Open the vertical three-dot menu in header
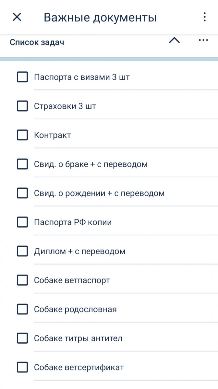The height and width of the screenshot is (389, 218). pyautogui.click(x=204, y=17)
